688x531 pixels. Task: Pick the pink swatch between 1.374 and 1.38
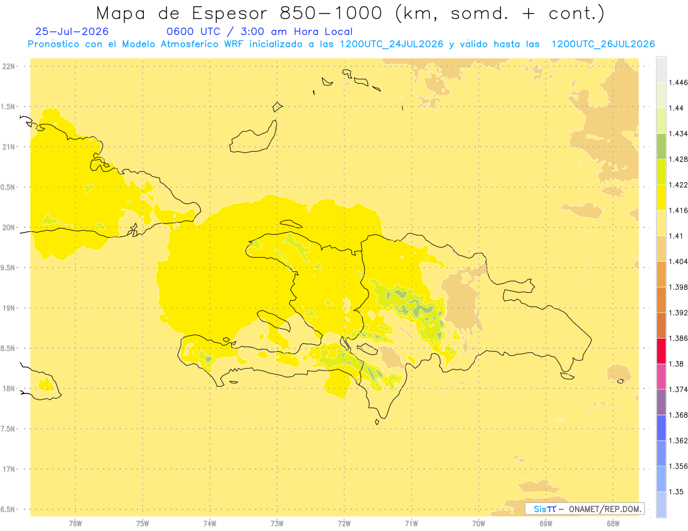point(661,376)
